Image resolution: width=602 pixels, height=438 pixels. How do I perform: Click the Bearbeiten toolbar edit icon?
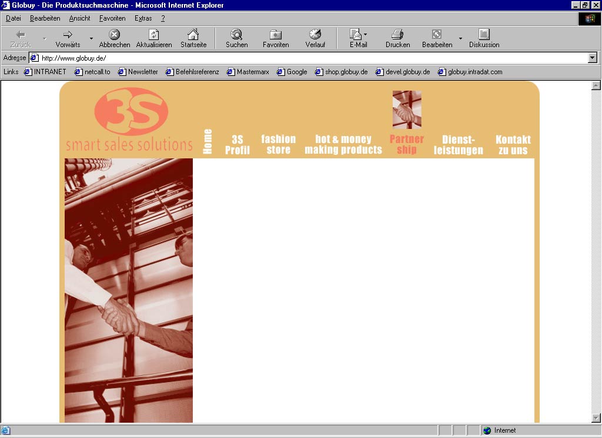tap(437, 35)
